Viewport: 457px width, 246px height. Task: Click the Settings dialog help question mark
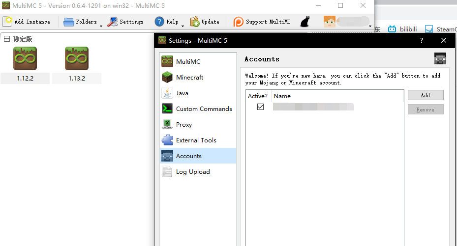click(422, 40)
